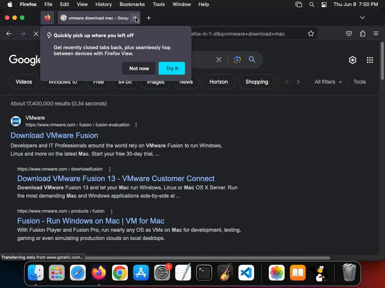
Task: Open options for vmware.com fusion-evaluation result
Action: (136, 125)
